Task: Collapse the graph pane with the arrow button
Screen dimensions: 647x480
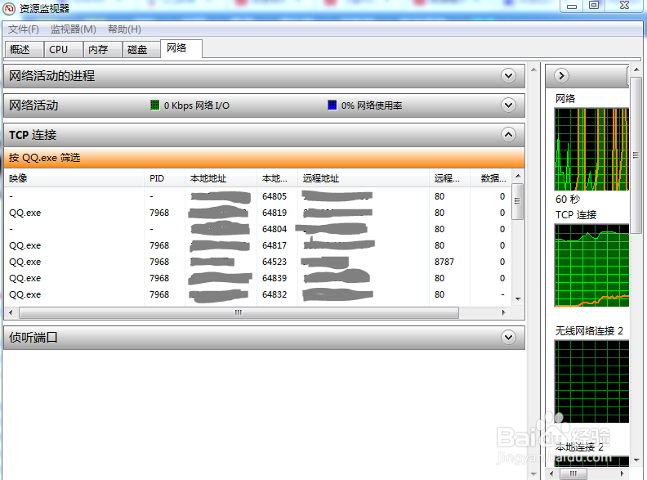Action: (x=561, y=75)
